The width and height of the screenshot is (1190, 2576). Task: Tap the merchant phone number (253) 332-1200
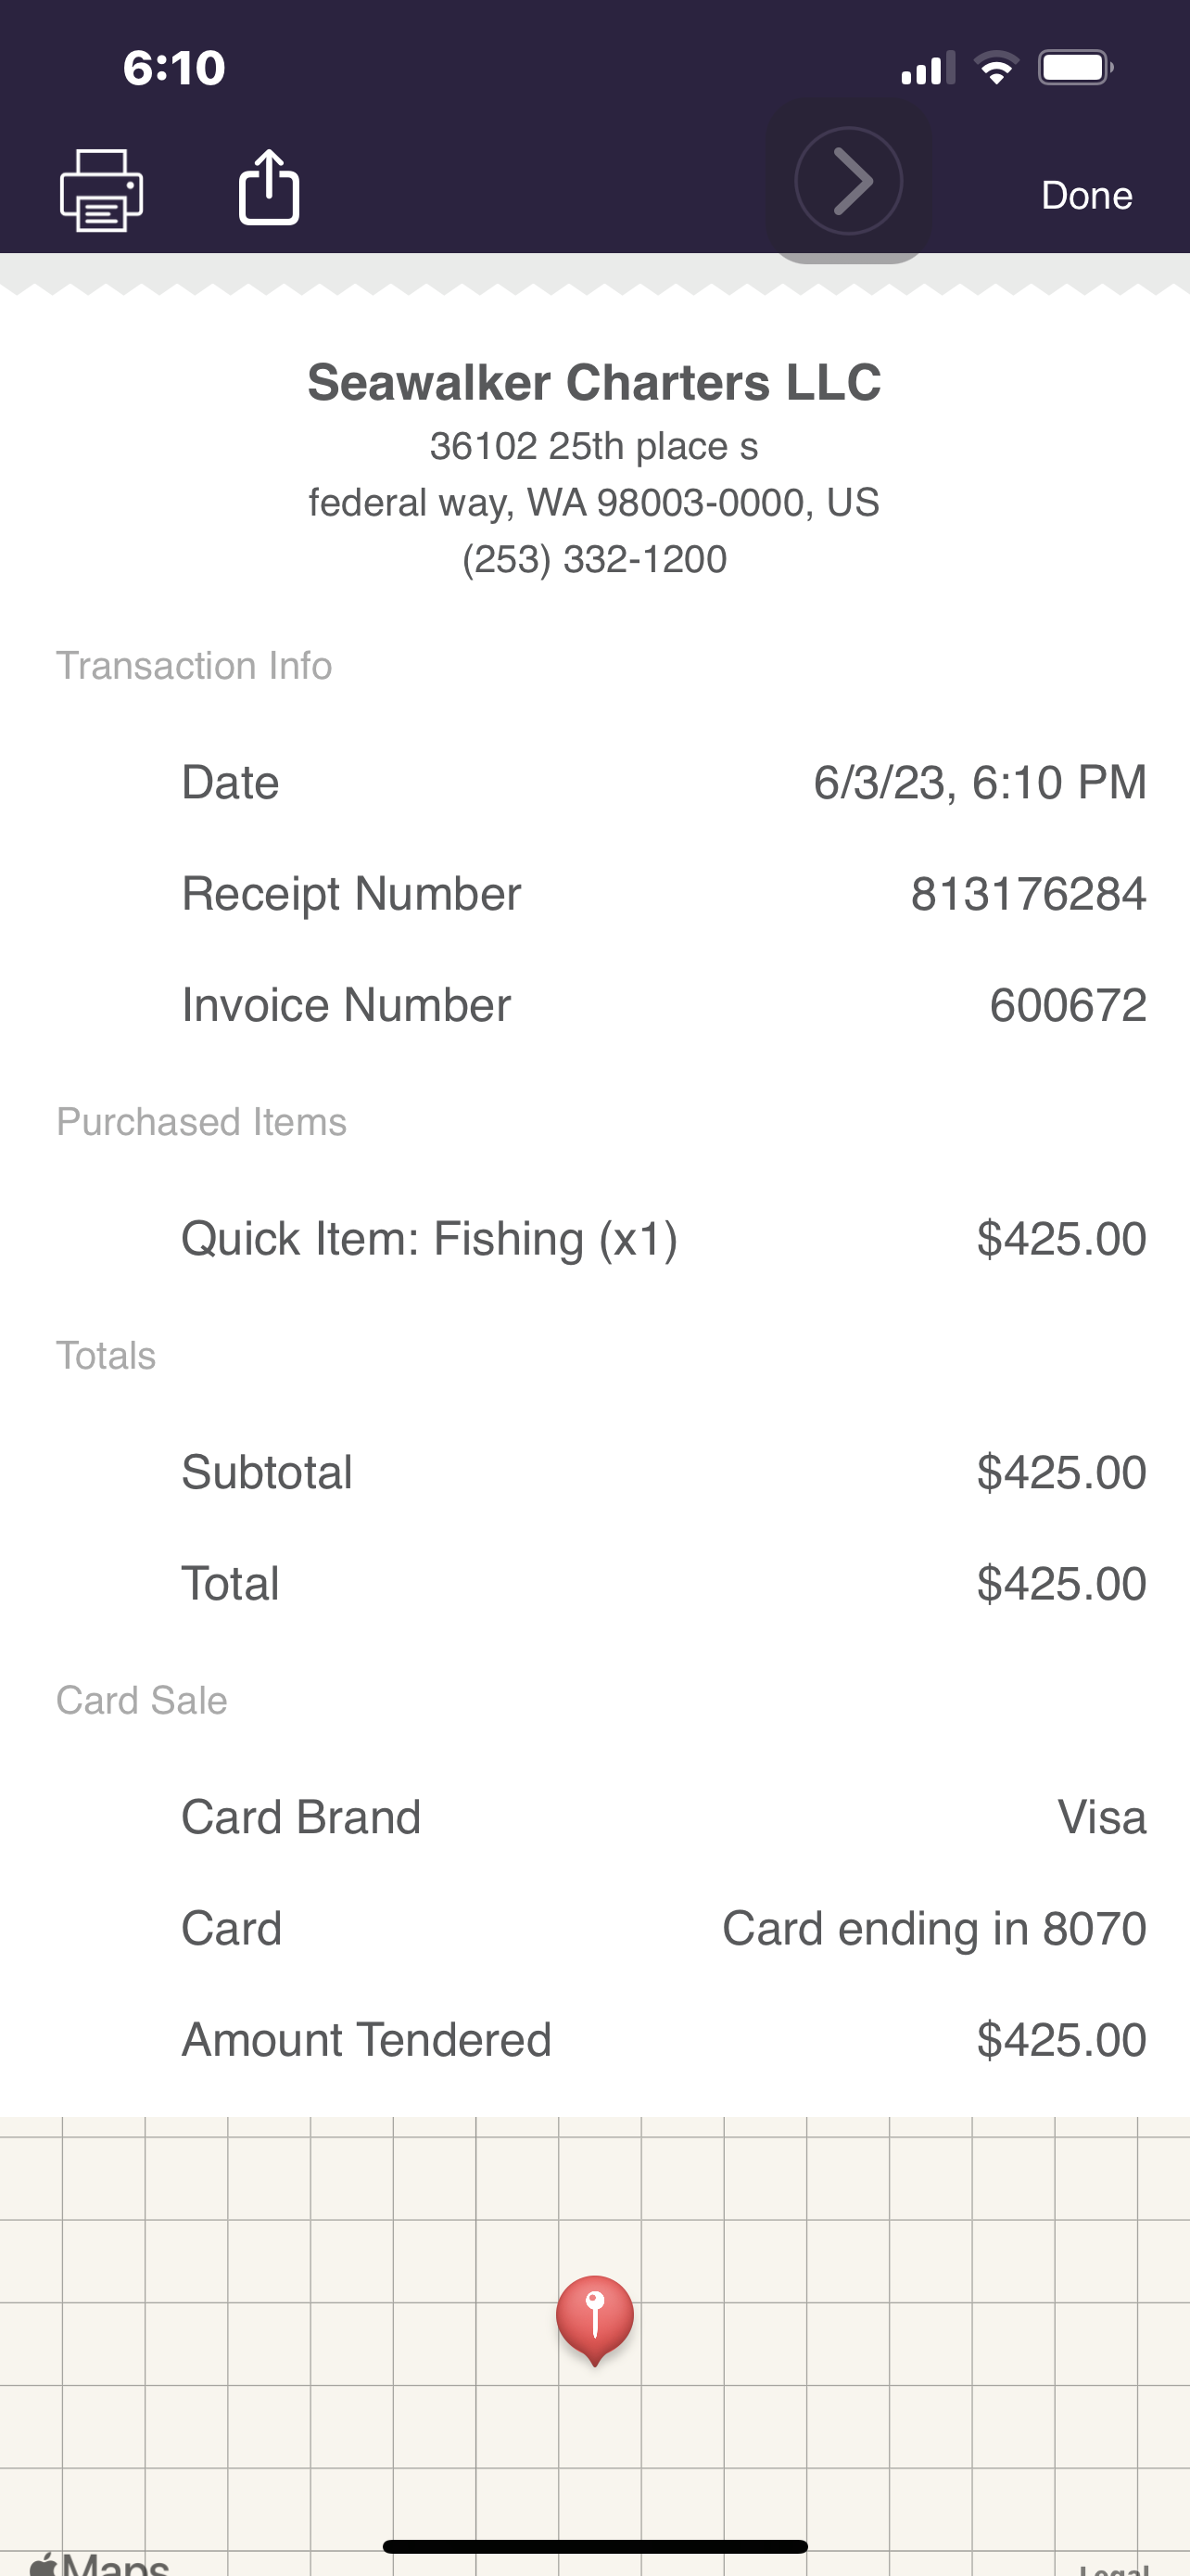click(x=594, y=559)
